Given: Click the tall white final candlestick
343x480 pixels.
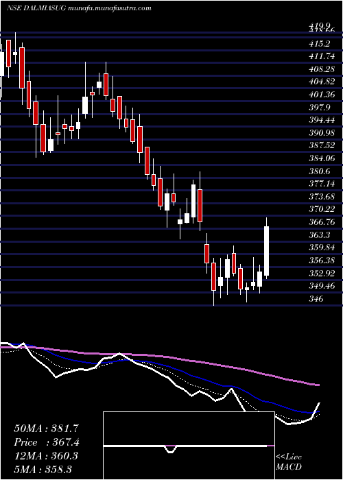Looking at the screenshot, I should point(266,251).
